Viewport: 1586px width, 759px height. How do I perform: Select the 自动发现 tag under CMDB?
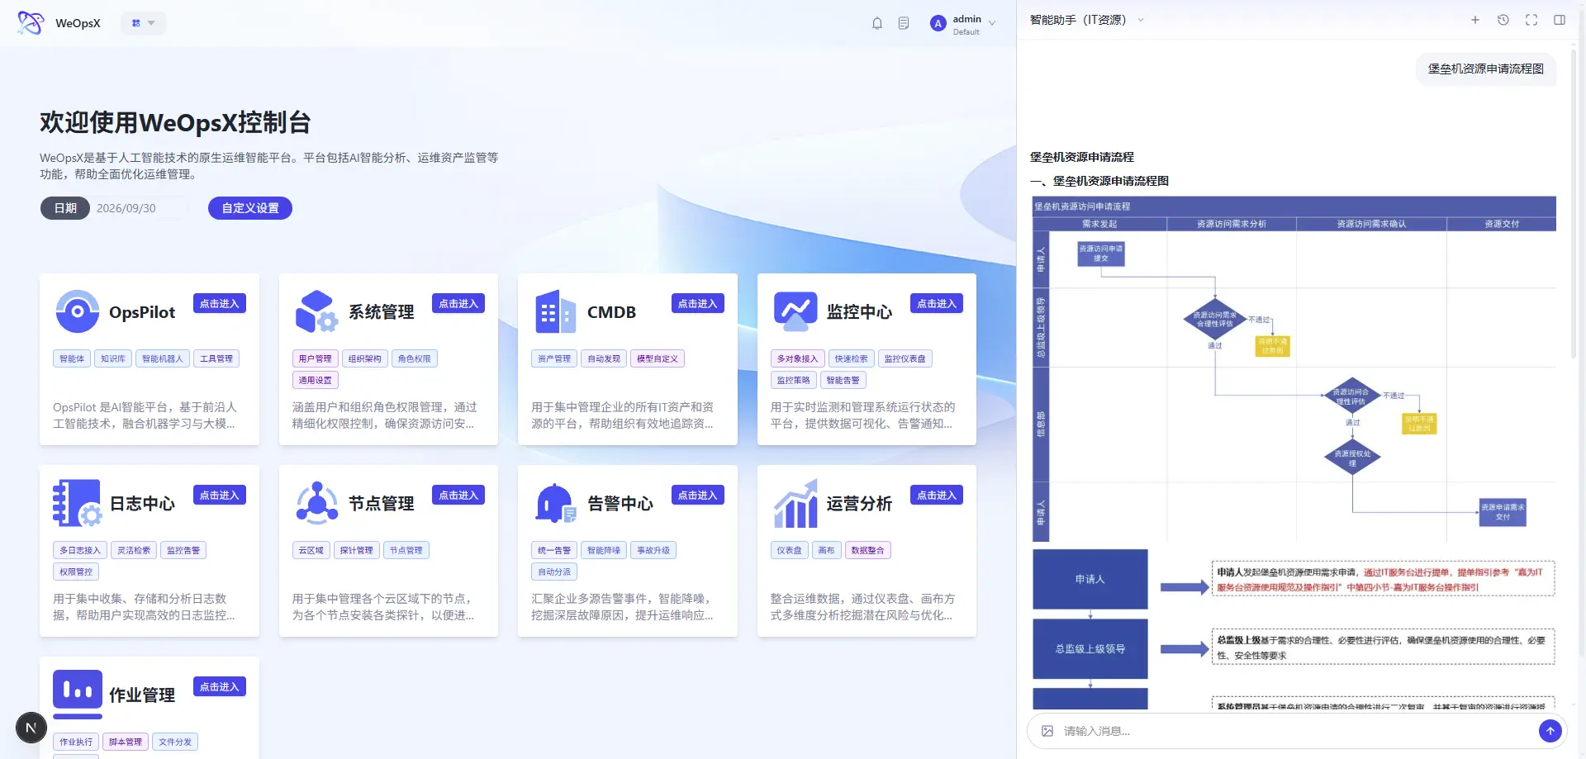point(604,358)
